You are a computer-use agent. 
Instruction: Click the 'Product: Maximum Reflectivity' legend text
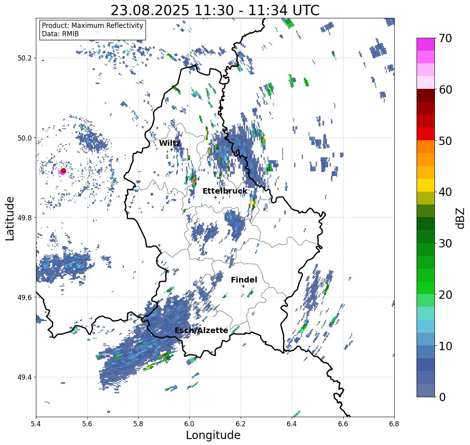coord(92,25)
